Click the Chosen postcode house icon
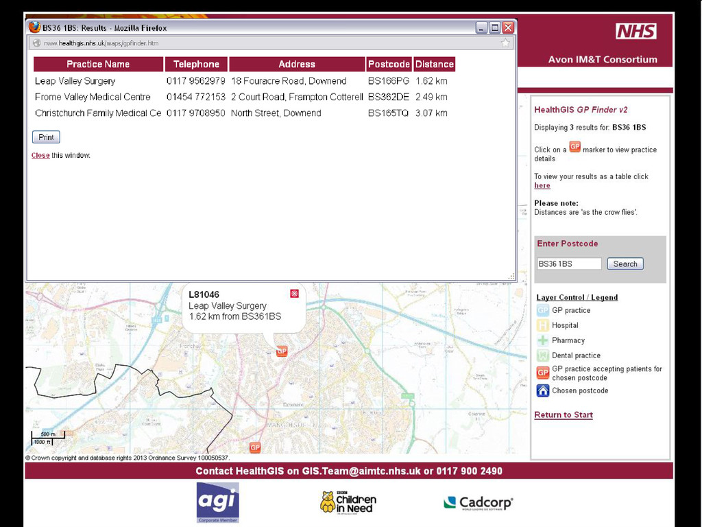The width and height of the screenshot is (702, 527). [x=543, y=390]
